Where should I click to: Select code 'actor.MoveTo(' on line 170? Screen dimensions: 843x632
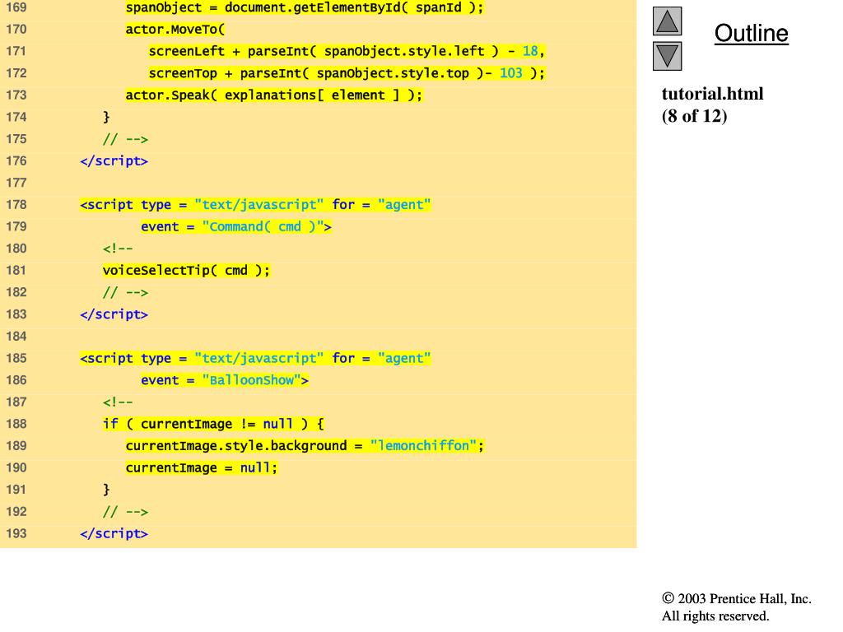pos(175,30)
